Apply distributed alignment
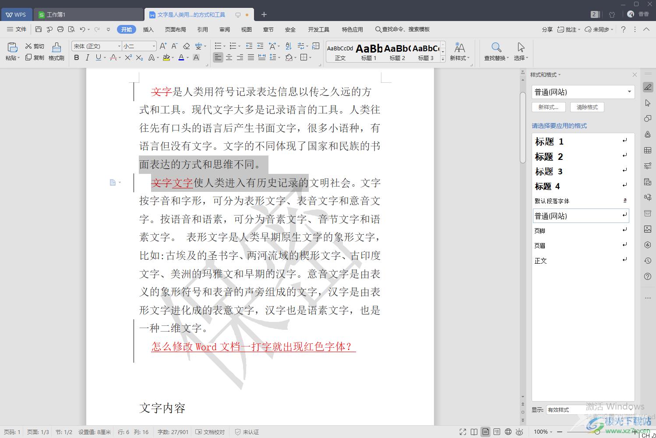The width and height of the screenshot is (656, 438). pos(262,57)
